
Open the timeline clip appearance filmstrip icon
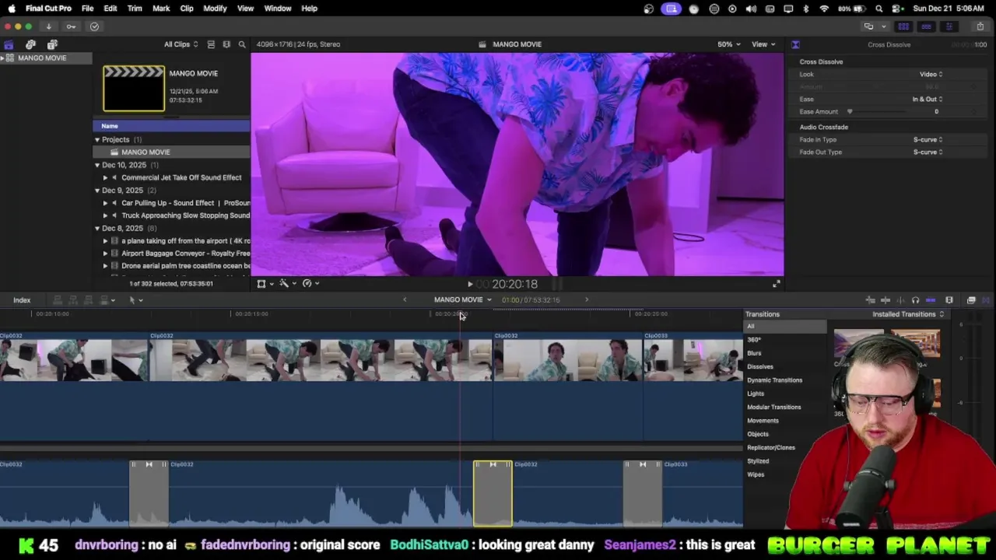(949, 300)
